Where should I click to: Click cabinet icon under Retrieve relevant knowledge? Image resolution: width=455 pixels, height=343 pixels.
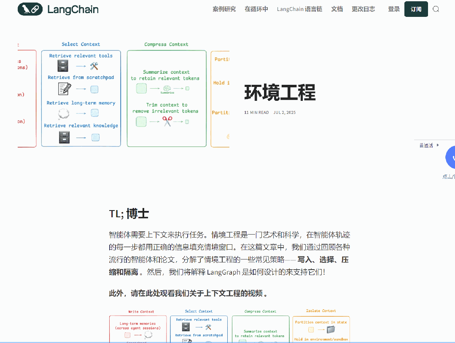click(65, 137)
